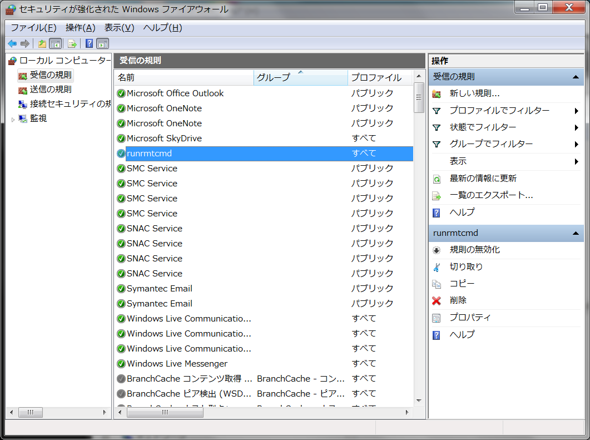590x440 pixels.
Task: Click the red Delete (削除) X icon
Action: (437, 300)
